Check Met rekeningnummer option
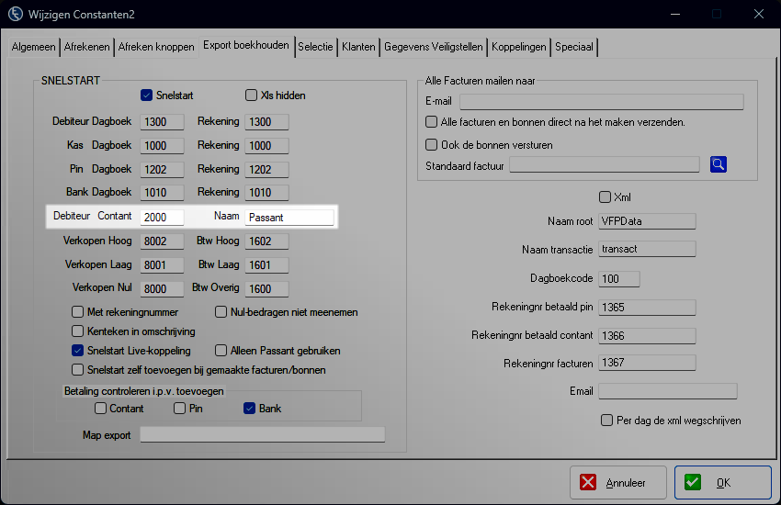Viewport: 781px width, 505px height. [x=78, y=312]
